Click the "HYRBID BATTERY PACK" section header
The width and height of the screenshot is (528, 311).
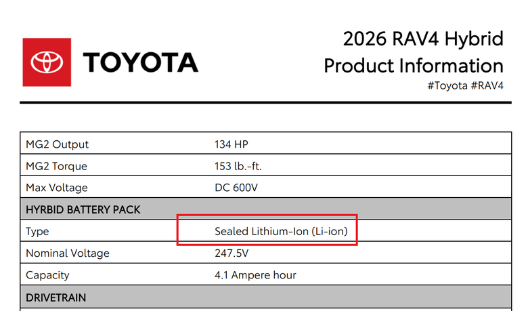[83, 209]
